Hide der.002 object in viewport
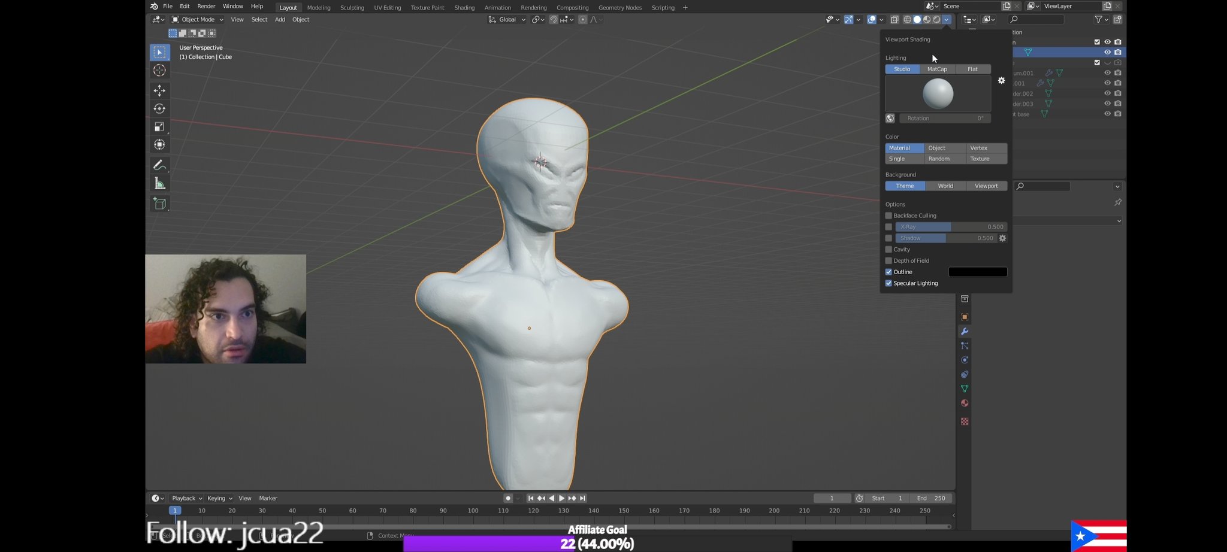 click(x=1107, y=93)
